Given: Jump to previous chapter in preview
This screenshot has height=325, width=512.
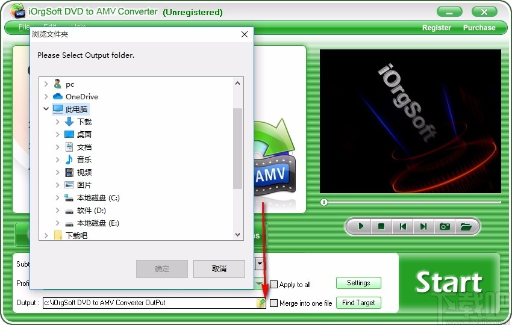Looking at the screenshot, I should pyautogui.click(x=402, y=226).
